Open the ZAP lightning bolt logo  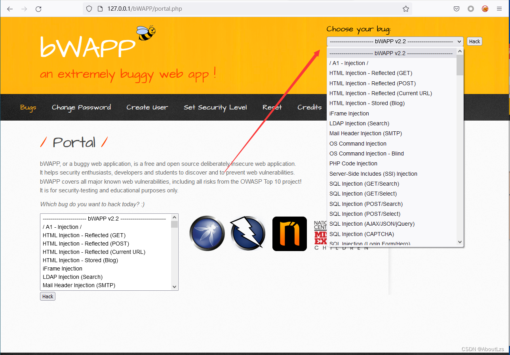click(248, 233)
